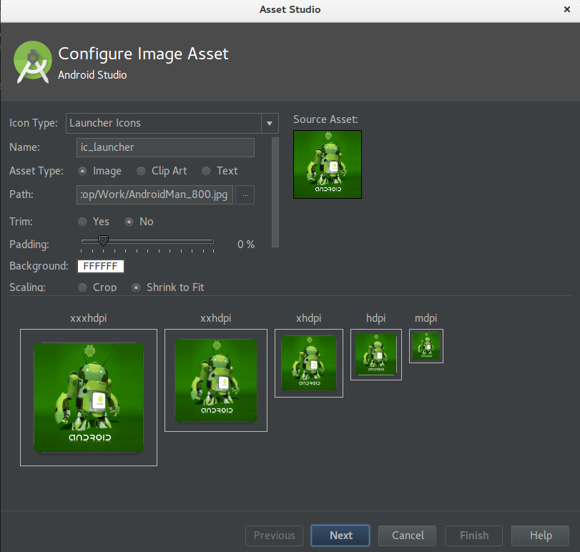
Task: Click the xxhdpi preview thumbnail
Action: click(216, 380)
